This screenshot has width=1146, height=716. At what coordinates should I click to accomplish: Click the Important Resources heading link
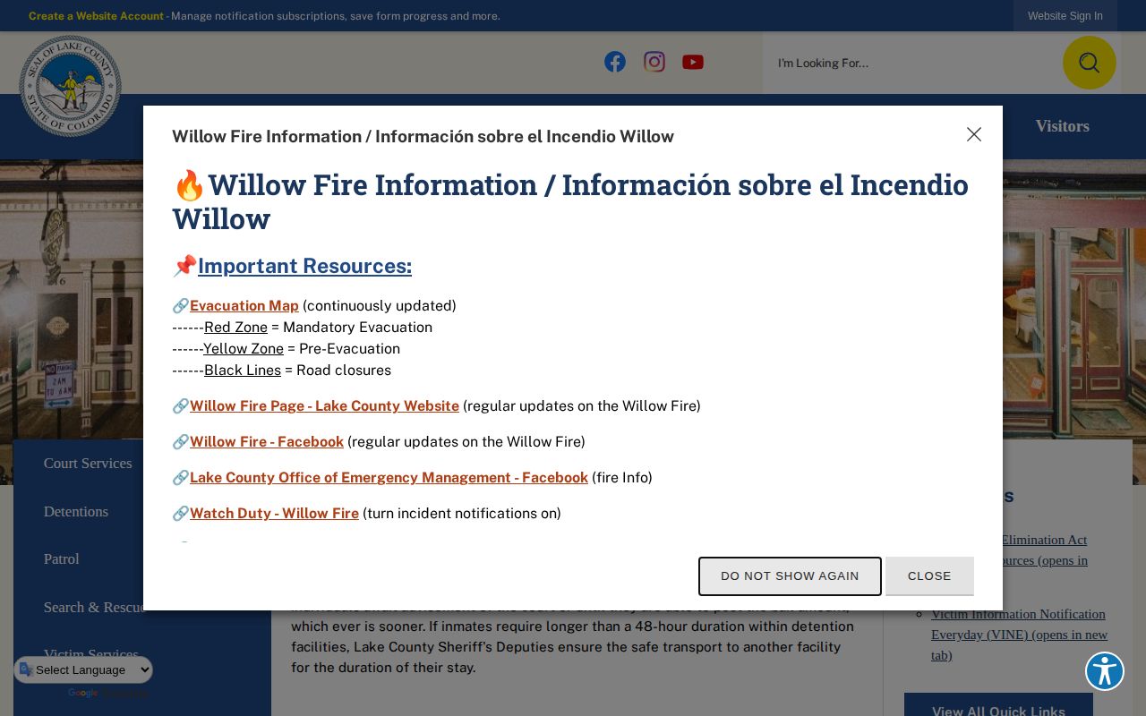tap(304, 266)
